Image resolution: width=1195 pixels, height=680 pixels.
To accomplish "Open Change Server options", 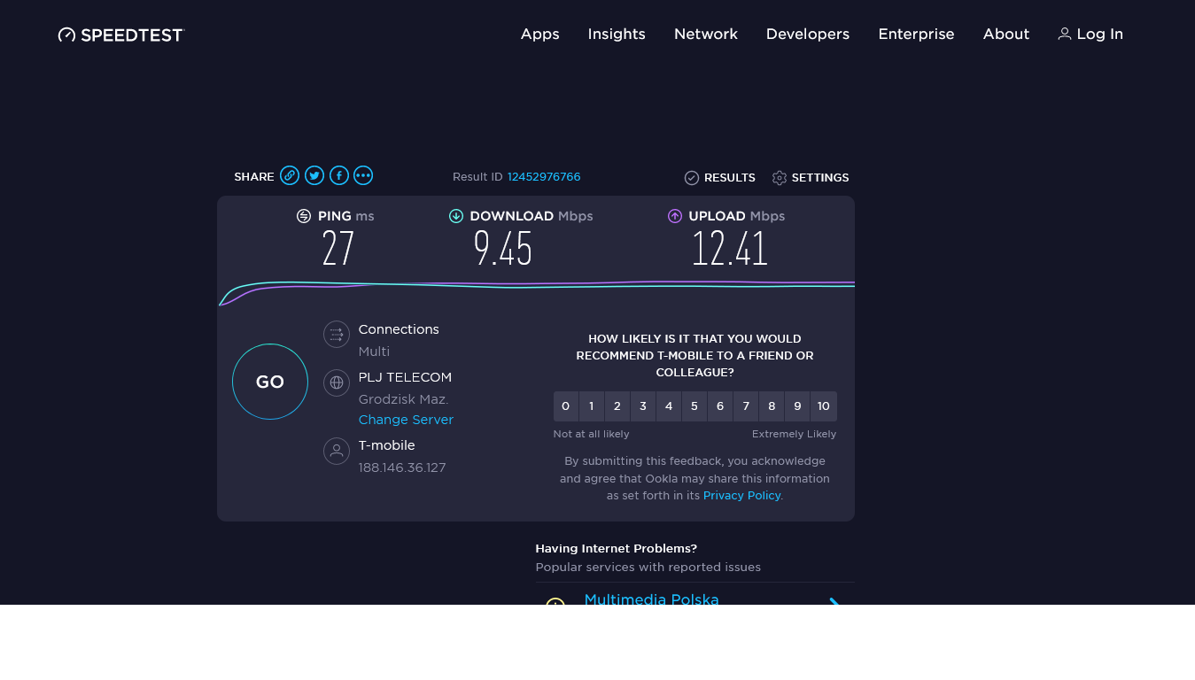I will tap(406, 419).
